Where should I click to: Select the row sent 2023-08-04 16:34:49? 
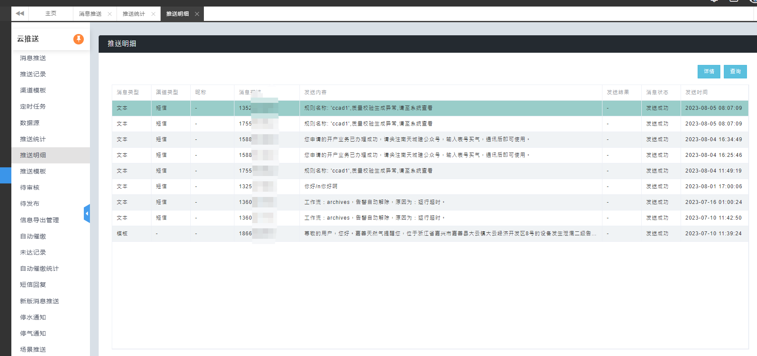tap(430, 139)
